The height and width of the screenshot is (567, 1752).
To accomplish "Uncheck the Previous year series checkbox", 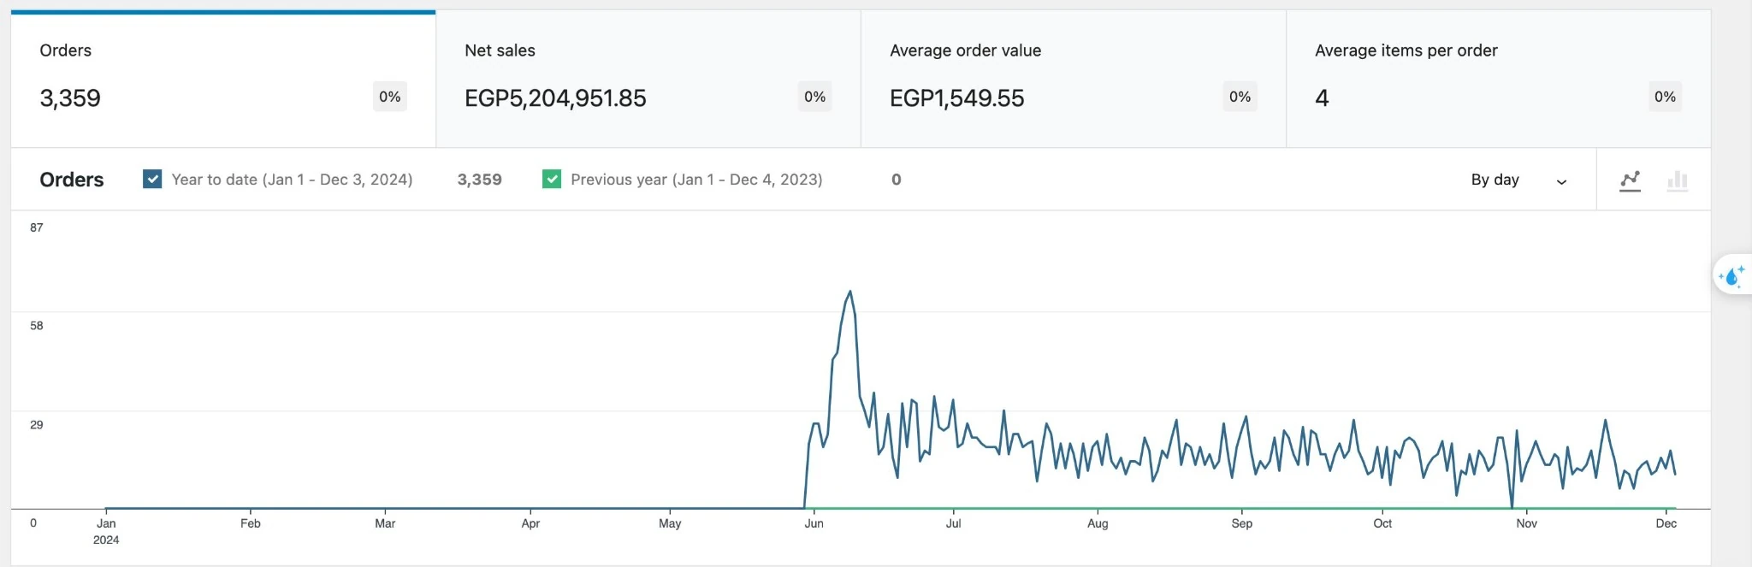I will coord(552,179).
